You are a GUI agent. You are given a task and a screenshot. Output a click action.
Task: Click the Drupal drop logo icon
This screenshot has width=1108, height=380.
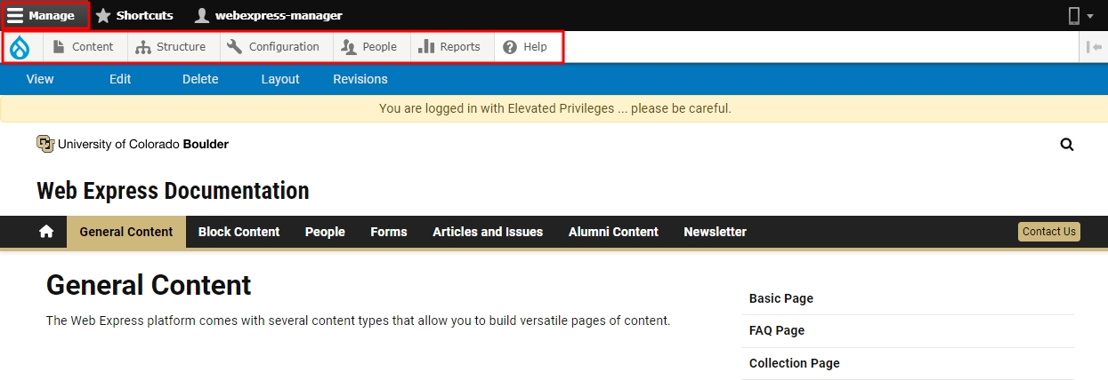pyautogui.click(x=20, y=47)
